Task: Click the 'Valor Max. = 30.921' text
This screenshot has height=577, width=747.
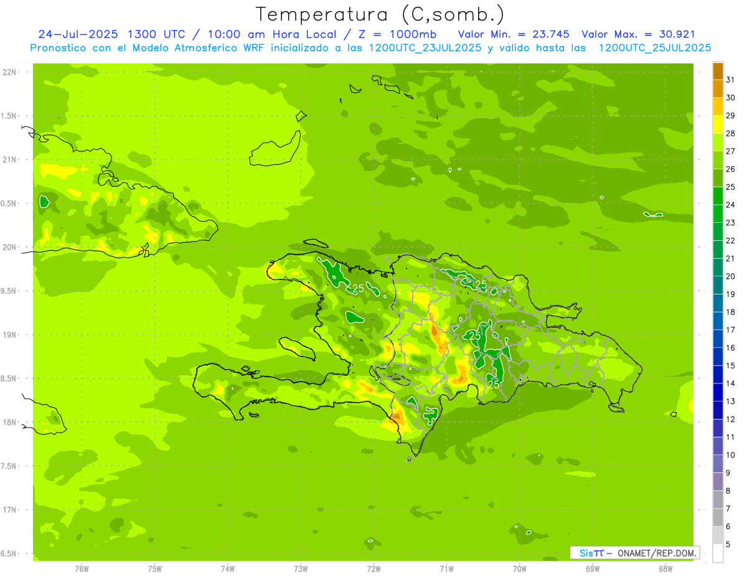Action: tap(638, 34)
